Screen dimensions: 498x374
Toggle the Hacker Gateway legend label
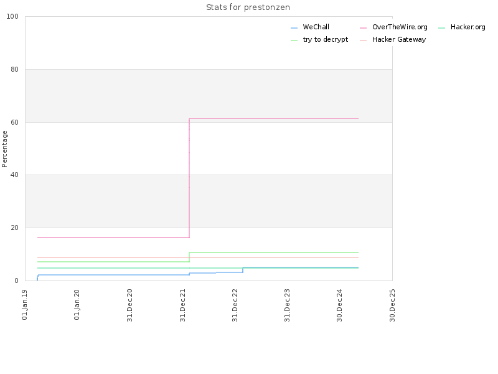(x=399, y=39)
